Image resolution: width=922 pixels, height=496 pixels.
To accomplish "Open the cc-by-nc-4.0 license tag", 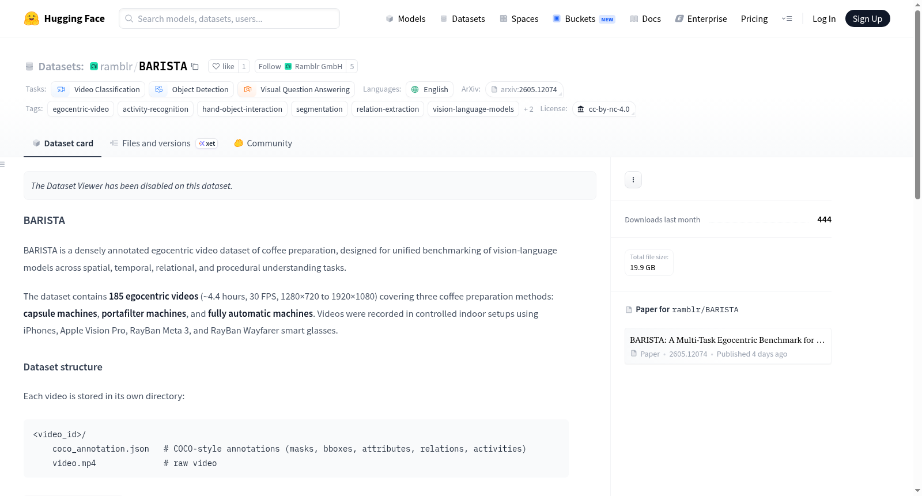I will (x=604, y=109).
